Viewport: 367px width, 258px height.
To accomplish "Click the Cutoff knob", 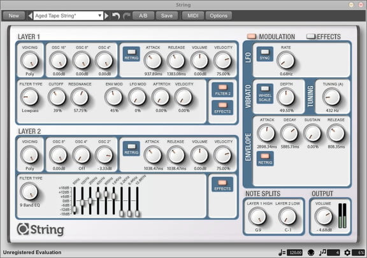I will (x=57, y=97).
